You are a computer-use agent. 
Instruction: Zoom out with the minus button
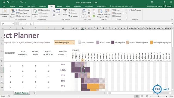point(151,96)
